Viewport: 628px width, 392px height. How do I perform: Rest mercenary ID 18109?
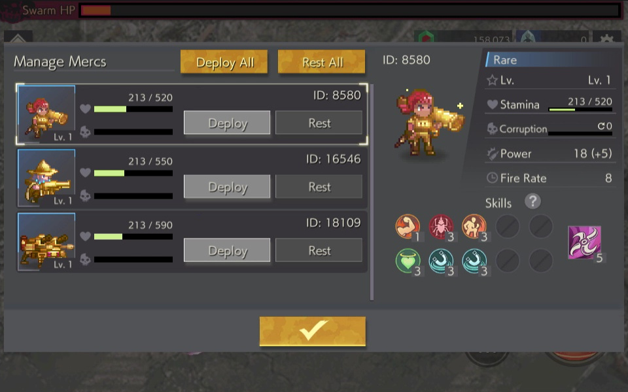319,250
